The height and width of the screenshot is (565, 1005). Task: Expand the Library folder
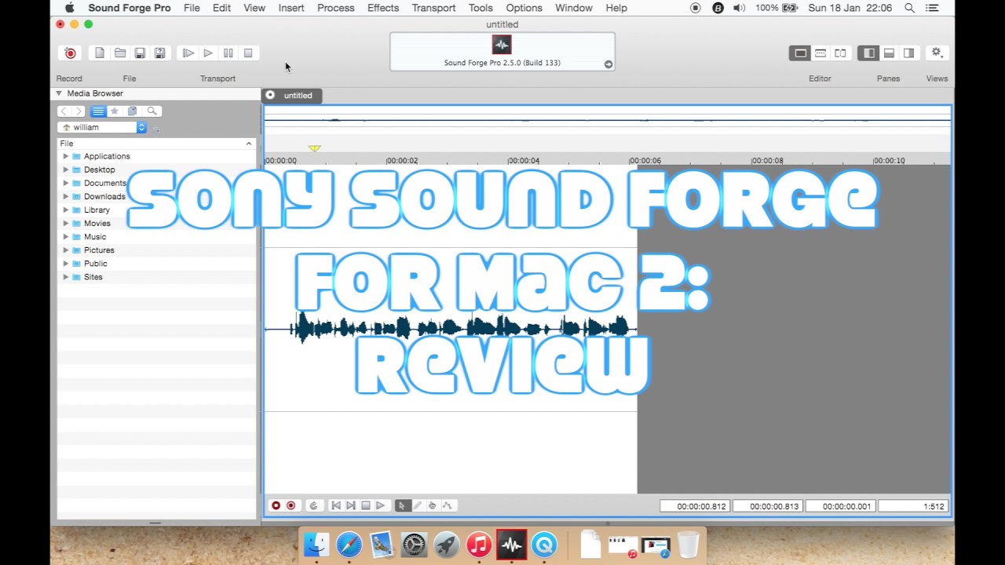65,210
